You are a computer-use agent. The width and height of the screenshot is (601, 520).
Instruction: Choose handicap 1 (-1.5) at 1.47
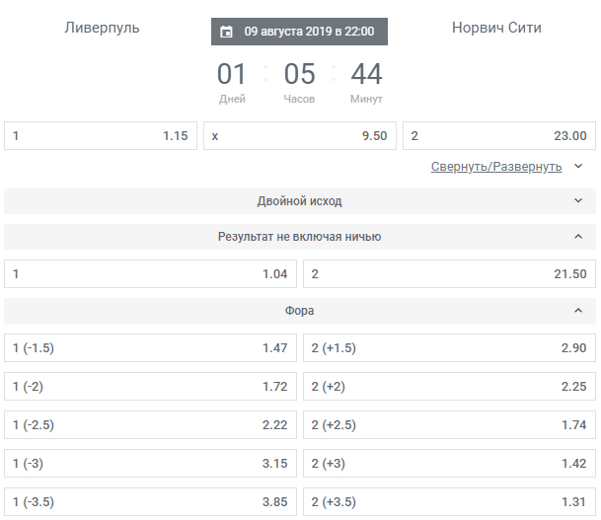click(x=150, y=348)
